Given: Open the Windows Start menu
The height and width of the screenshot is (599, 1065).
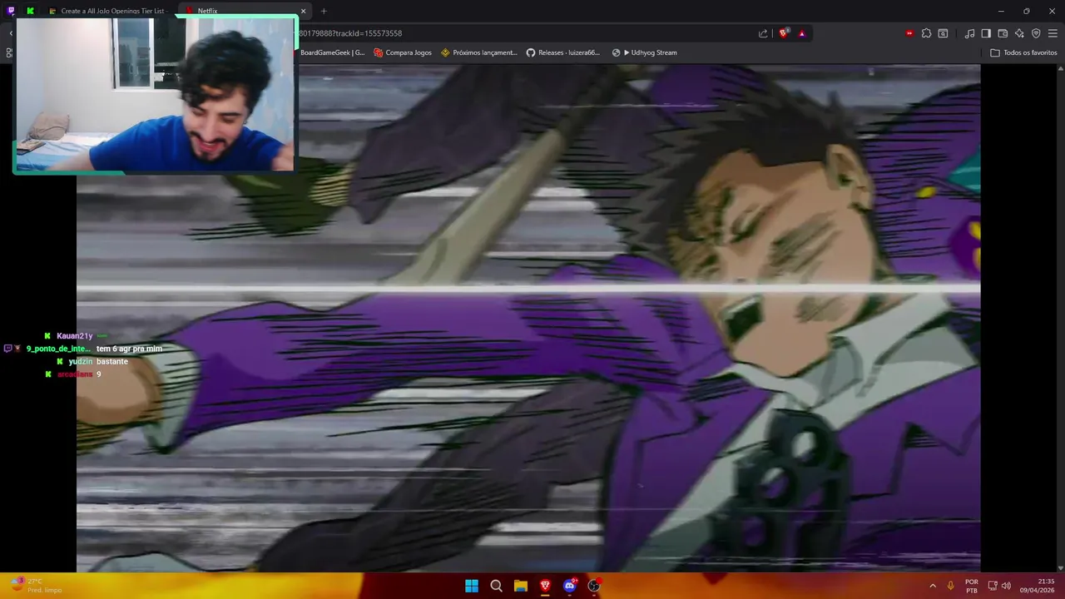Looking at the screenshot, I should click(472, 586).
